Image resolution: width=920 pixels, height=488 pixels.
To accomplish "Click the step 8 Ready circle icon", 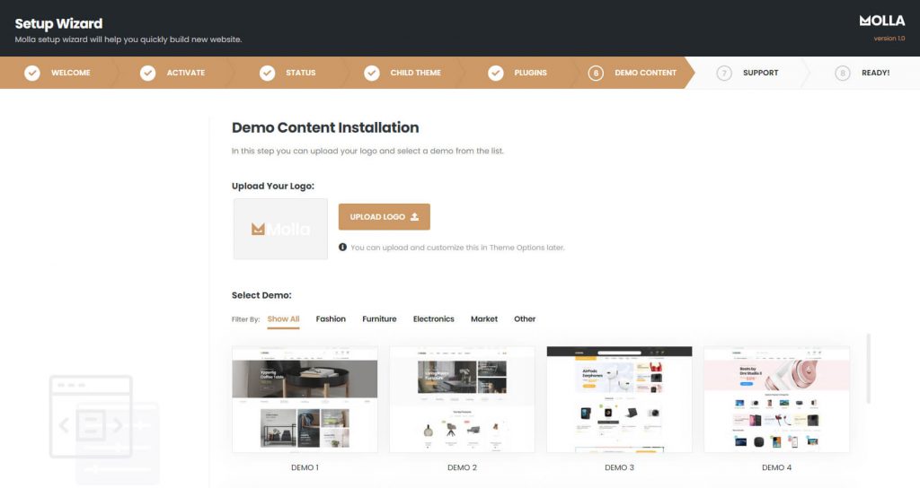I will (x=842, y=73).
